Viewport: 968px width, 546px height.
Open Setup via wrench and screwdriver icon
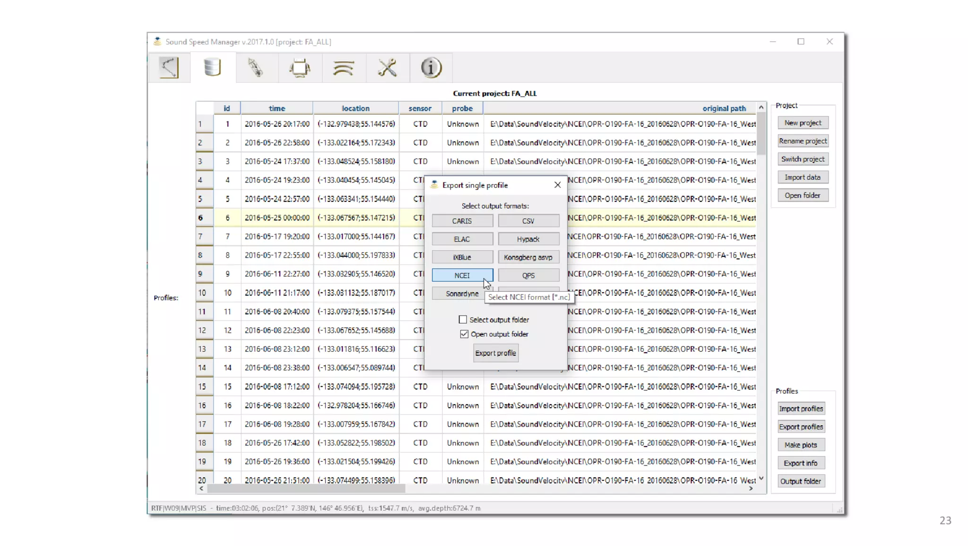[387, 68]
